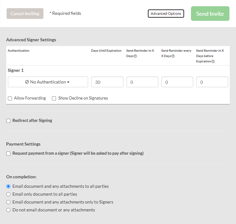Screen dimensions: 236x224
Task: Toggle Redirect after Signing checkbox
Action: pyautogui.click(x=8, y=121)
